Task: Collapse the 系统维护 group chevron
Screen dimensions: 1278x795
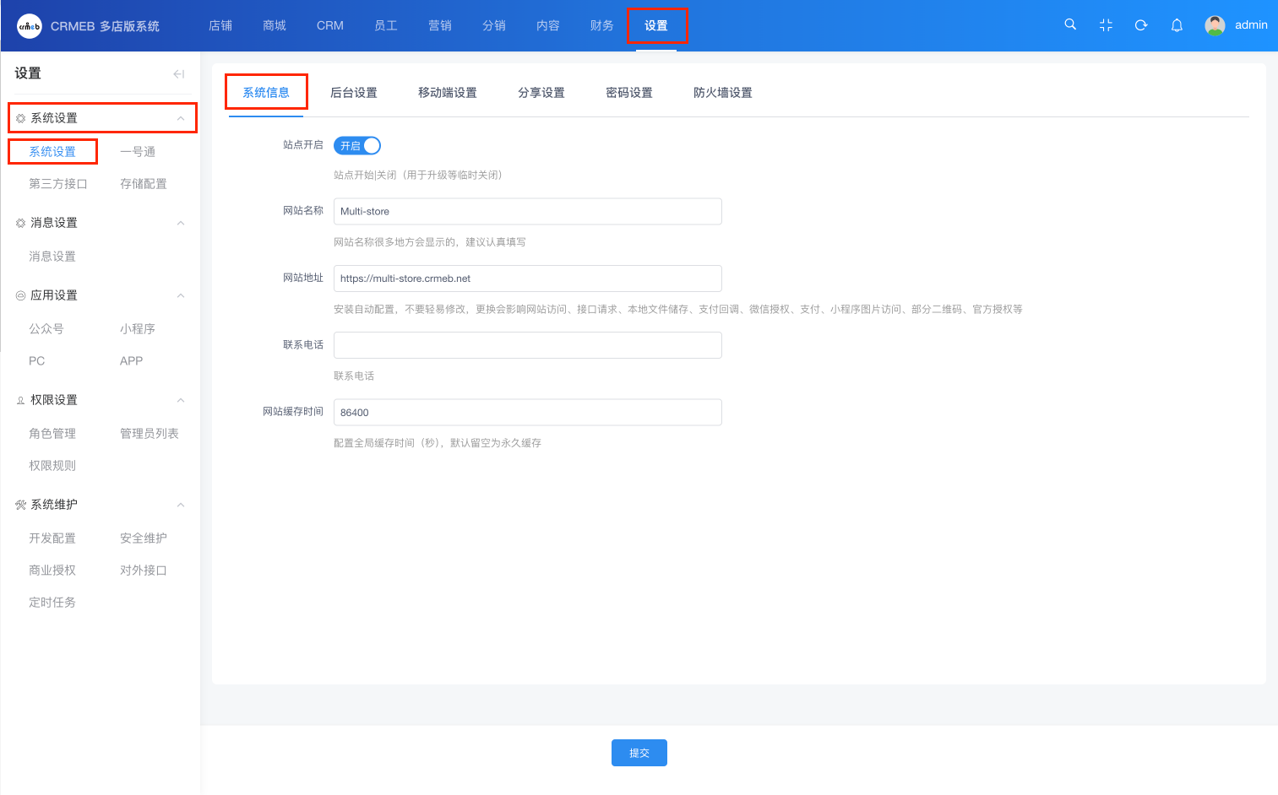Action: pos(181,505)
